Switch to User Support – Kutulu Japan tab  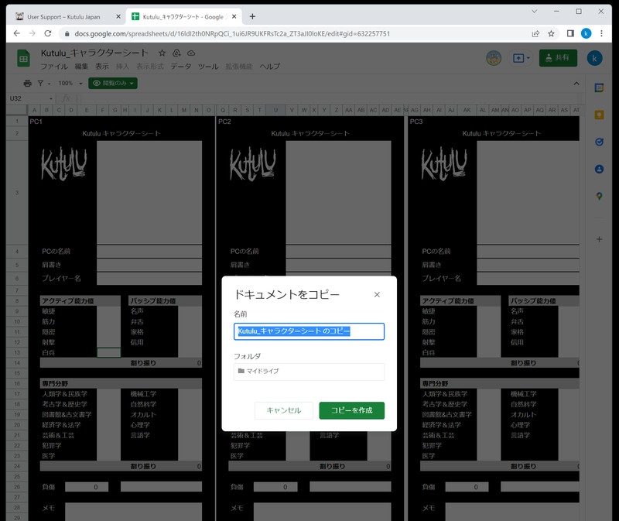[63, 16]
